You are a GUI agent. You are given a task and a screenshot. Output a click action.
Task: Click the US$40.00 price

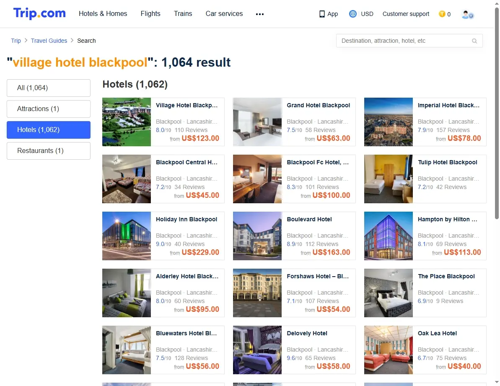pyautogui.click(x=464, y=367)
